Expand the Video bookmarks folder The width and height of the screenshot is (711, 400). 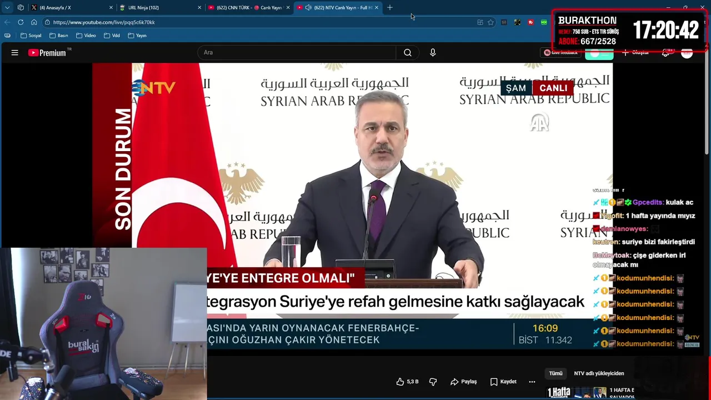point(86,36)
